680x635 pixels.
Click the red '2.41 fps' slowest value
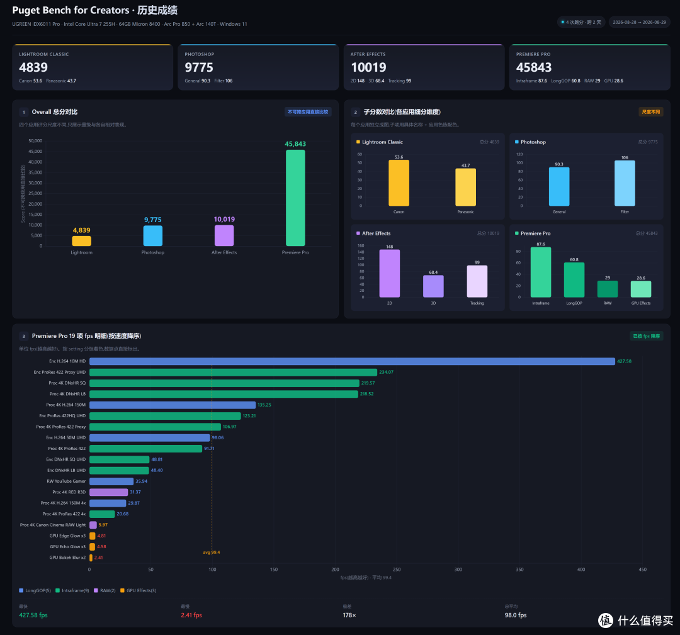click(x=191, y=615)
